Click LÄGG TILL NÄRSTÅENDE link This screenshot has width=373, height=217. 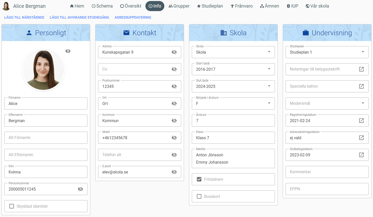tap(24, 17)
